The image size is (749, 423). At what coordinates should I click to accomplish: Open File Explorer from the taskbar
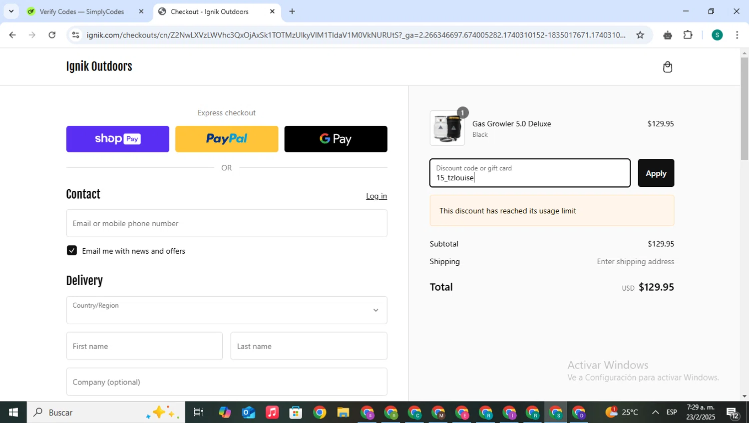[343, 413]
